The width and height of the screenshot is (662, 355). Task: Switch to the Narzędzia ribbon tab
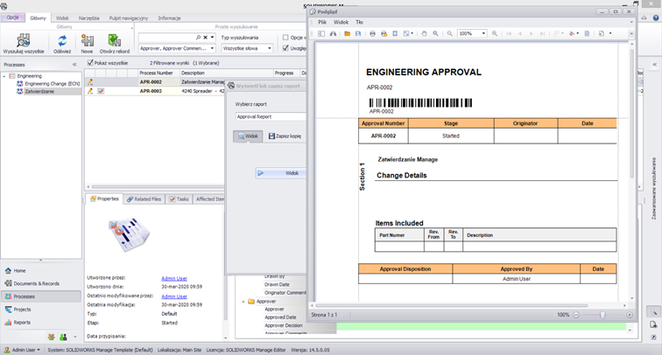(x=88, y=18)
